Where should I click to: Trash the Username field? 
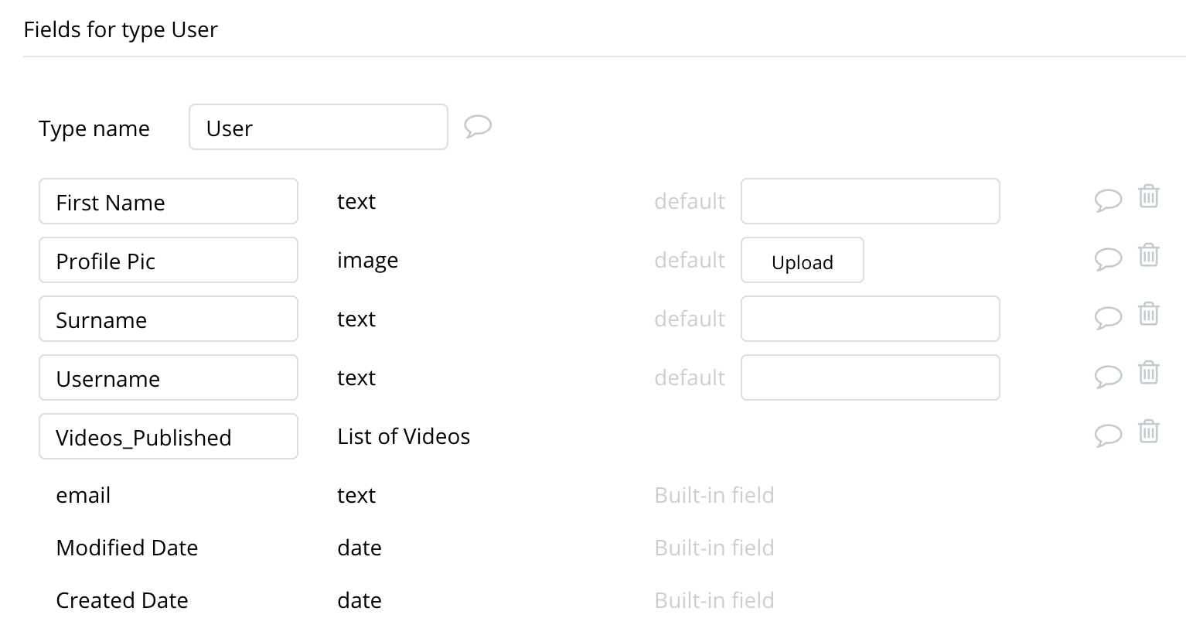coord(1148,373)
